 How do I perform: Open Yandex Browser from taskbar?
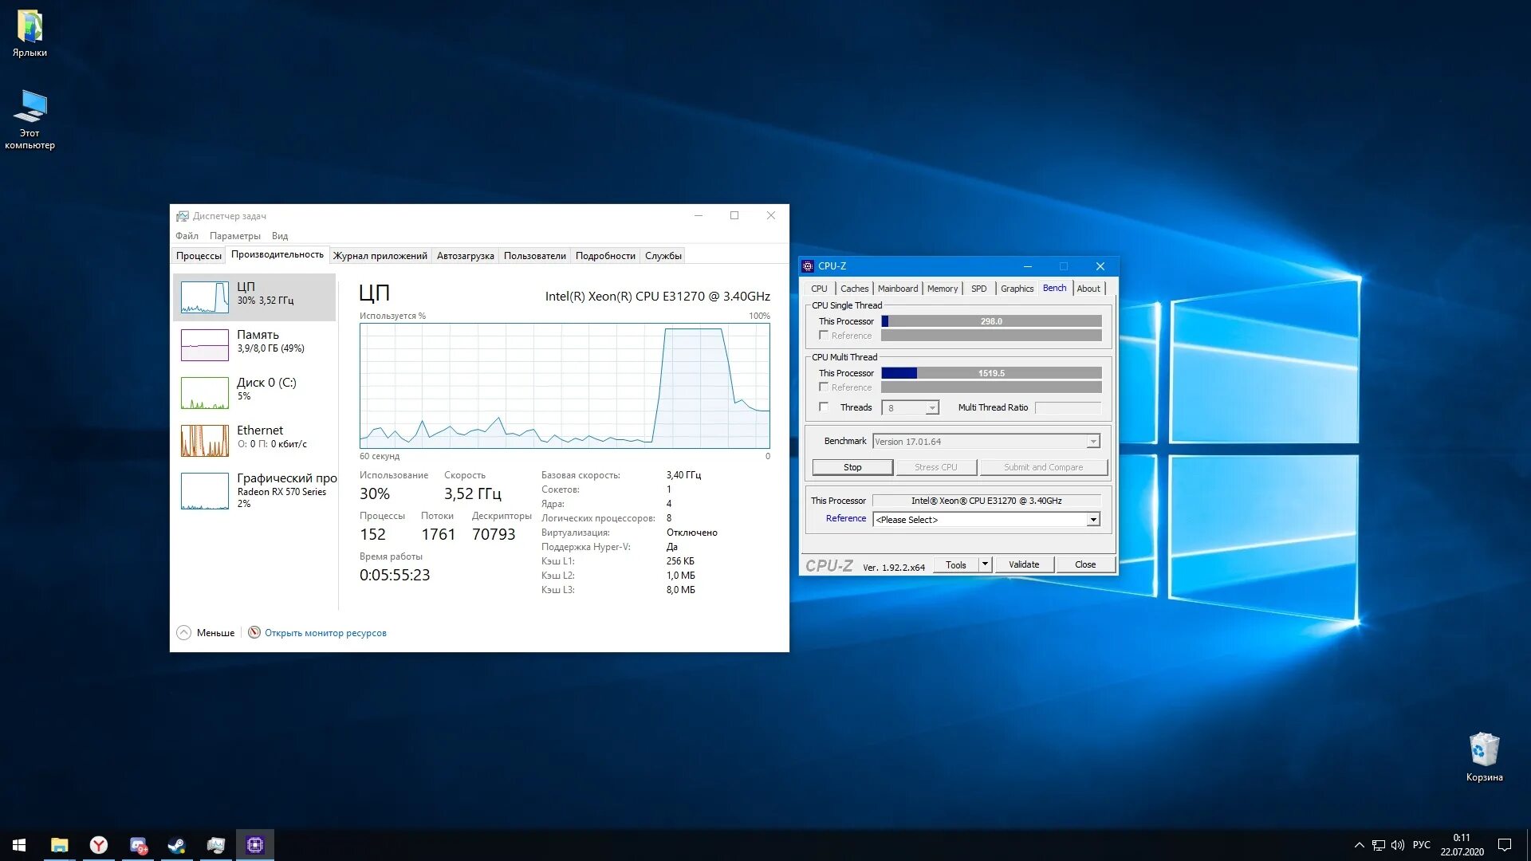(98, 845)
